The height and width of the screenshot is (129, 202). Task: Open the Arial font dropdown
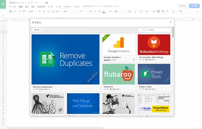click(x=69, y=11)
